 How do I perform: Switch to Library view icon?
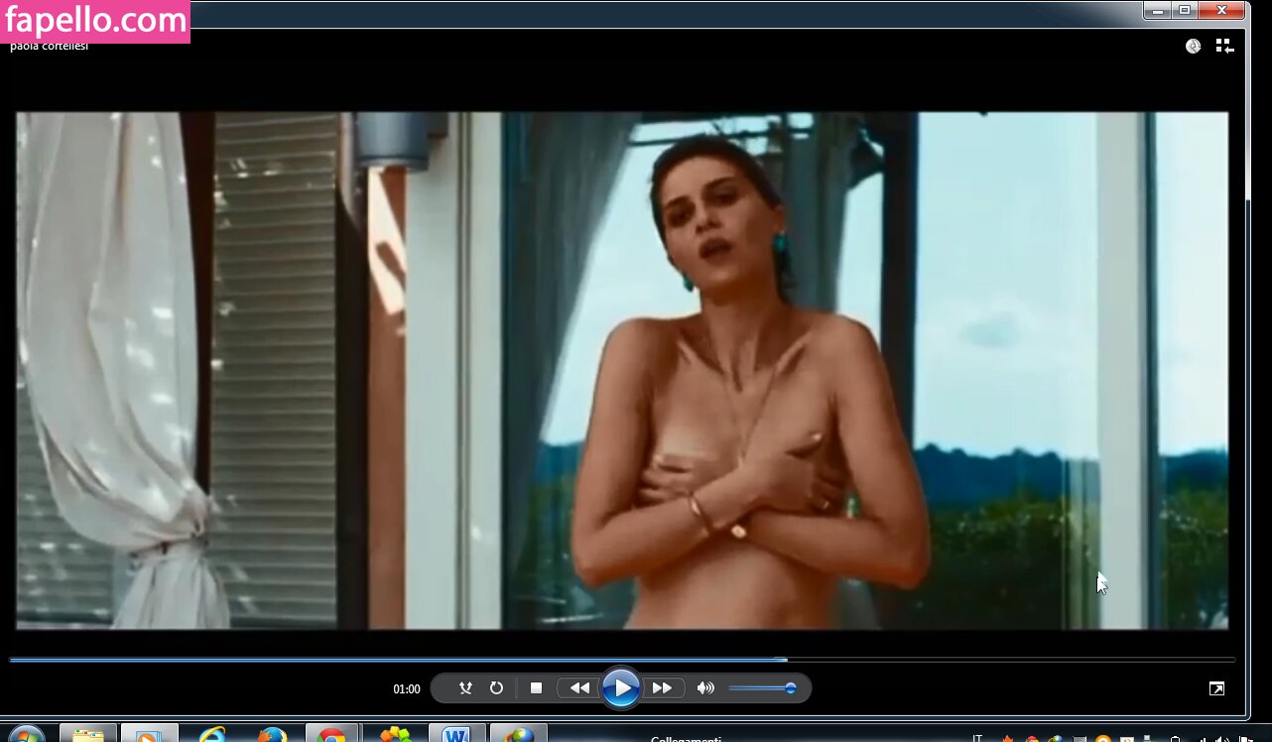coord(1224,46)
